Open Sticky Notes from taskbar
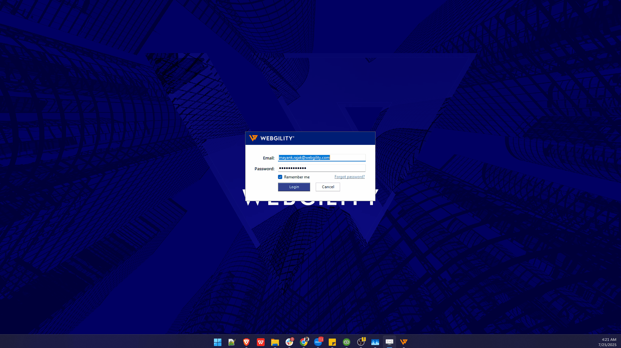Screen dimensions: 621x348 click(x=332, y=342)
